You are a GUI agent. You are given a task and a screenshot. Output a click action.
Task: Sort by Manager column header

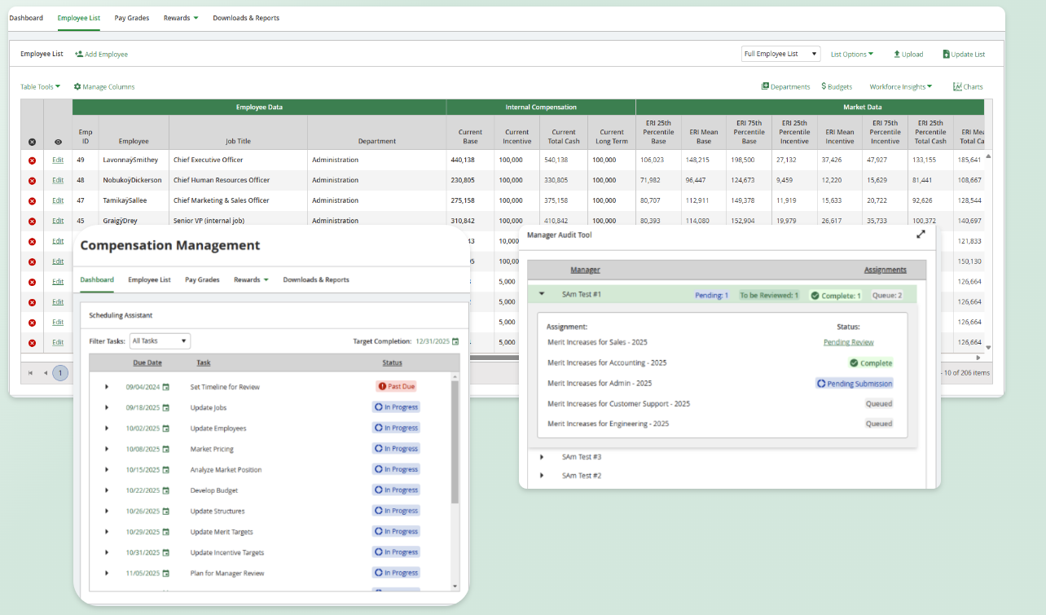585,270
